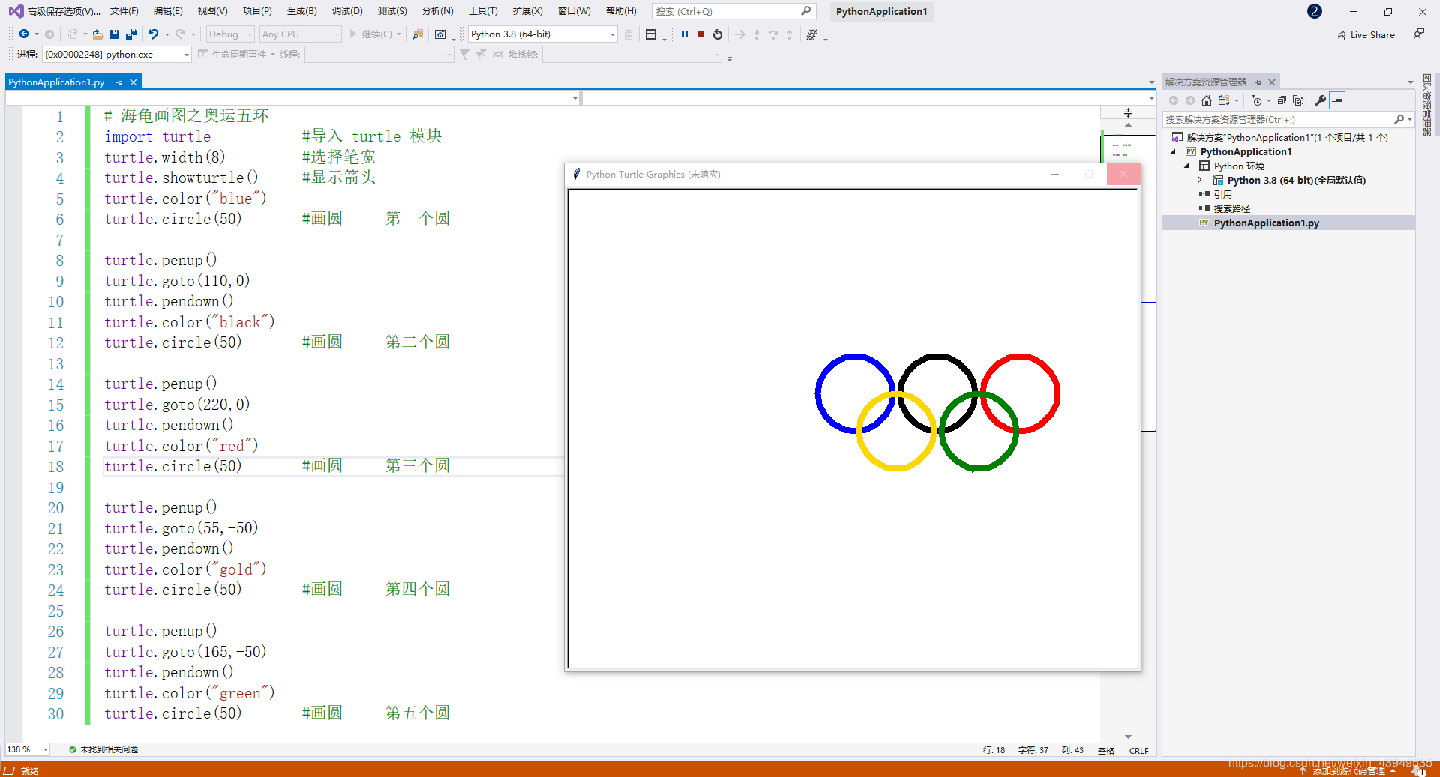The image size is (1440, 777).
Task: Collapse all in Solution Explorer
Action: [1282, 100]
